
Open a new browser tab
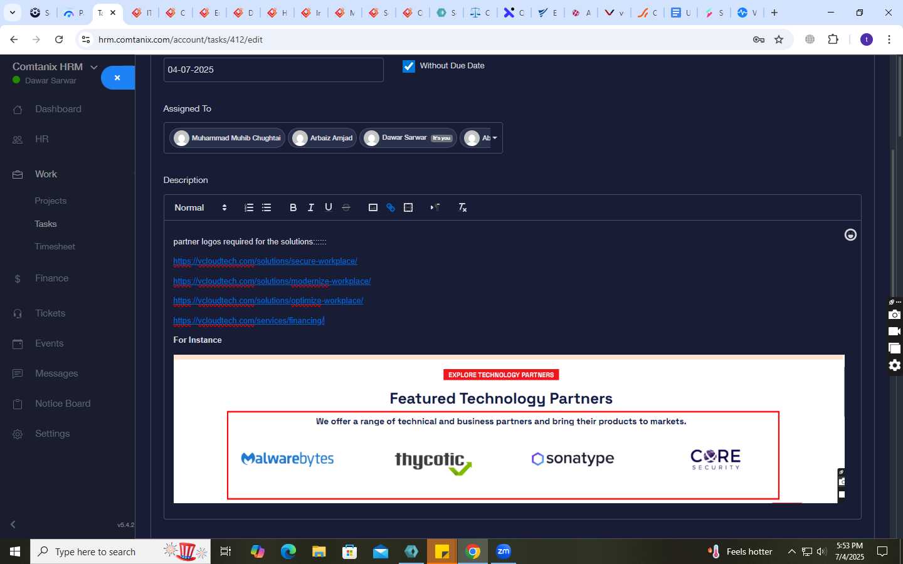(x=774, y=13)
